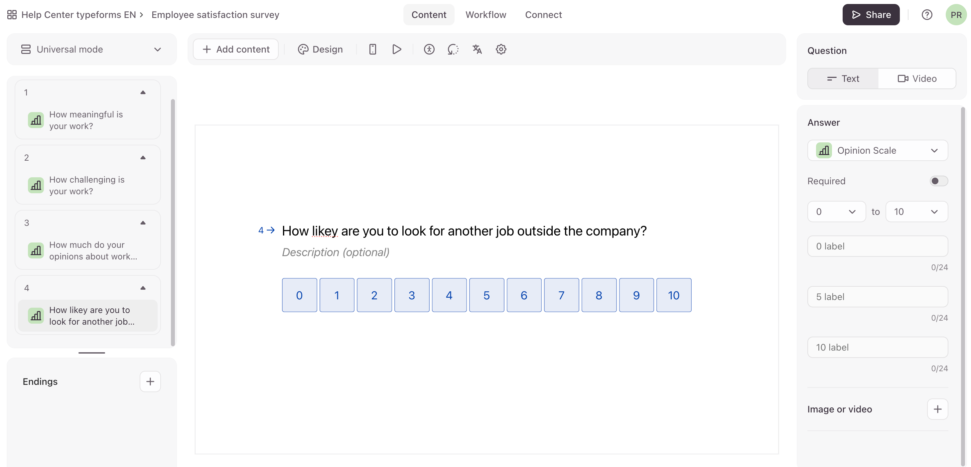Switch to the Workflow tab
Viewport: 971px width, 467px height.
click(x=485, y=15)
